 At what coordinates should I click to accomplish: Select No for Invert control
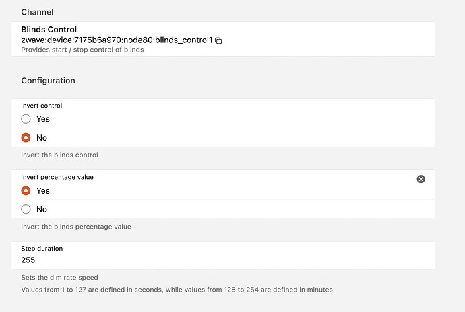(x=26, y=137)
